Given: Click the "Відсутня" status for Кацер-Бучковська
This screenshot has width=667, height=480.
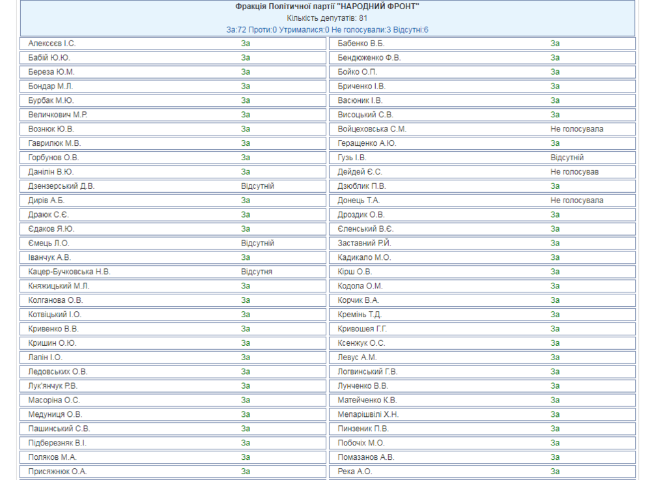Looking at the screenshot, I should 257,272.
